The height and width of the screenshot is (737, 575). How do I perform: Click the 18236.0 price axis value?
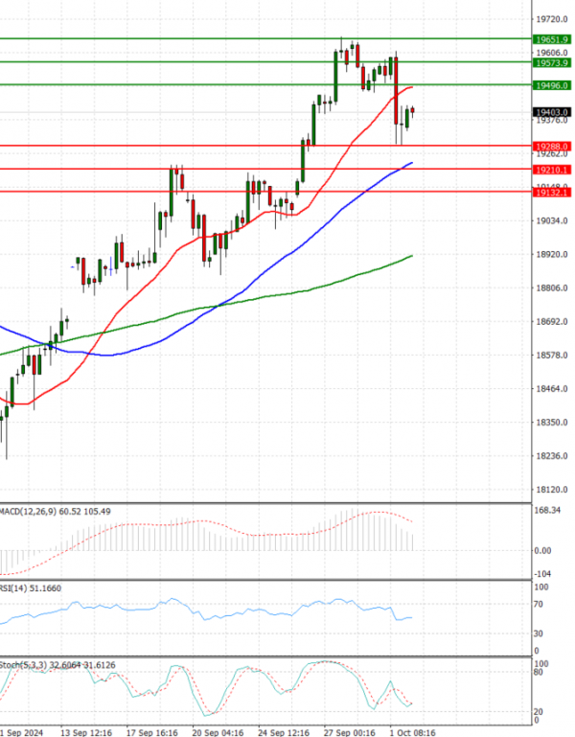[x=551, y=456]
